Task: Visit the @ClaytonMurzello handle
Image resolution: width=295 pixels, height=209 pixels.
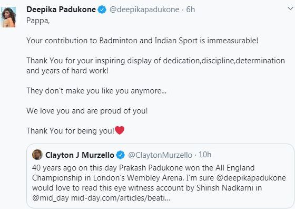Action: tap(160, 155)
